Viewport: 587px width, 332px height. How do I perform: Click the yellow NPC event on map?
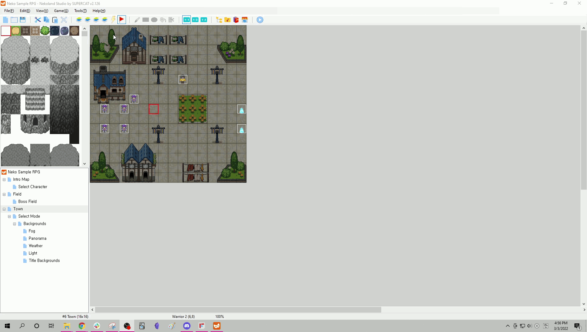[183, 79]
